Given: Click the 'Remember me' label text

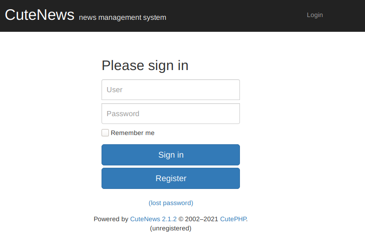Looking at the screenshot, I should 132,133.
